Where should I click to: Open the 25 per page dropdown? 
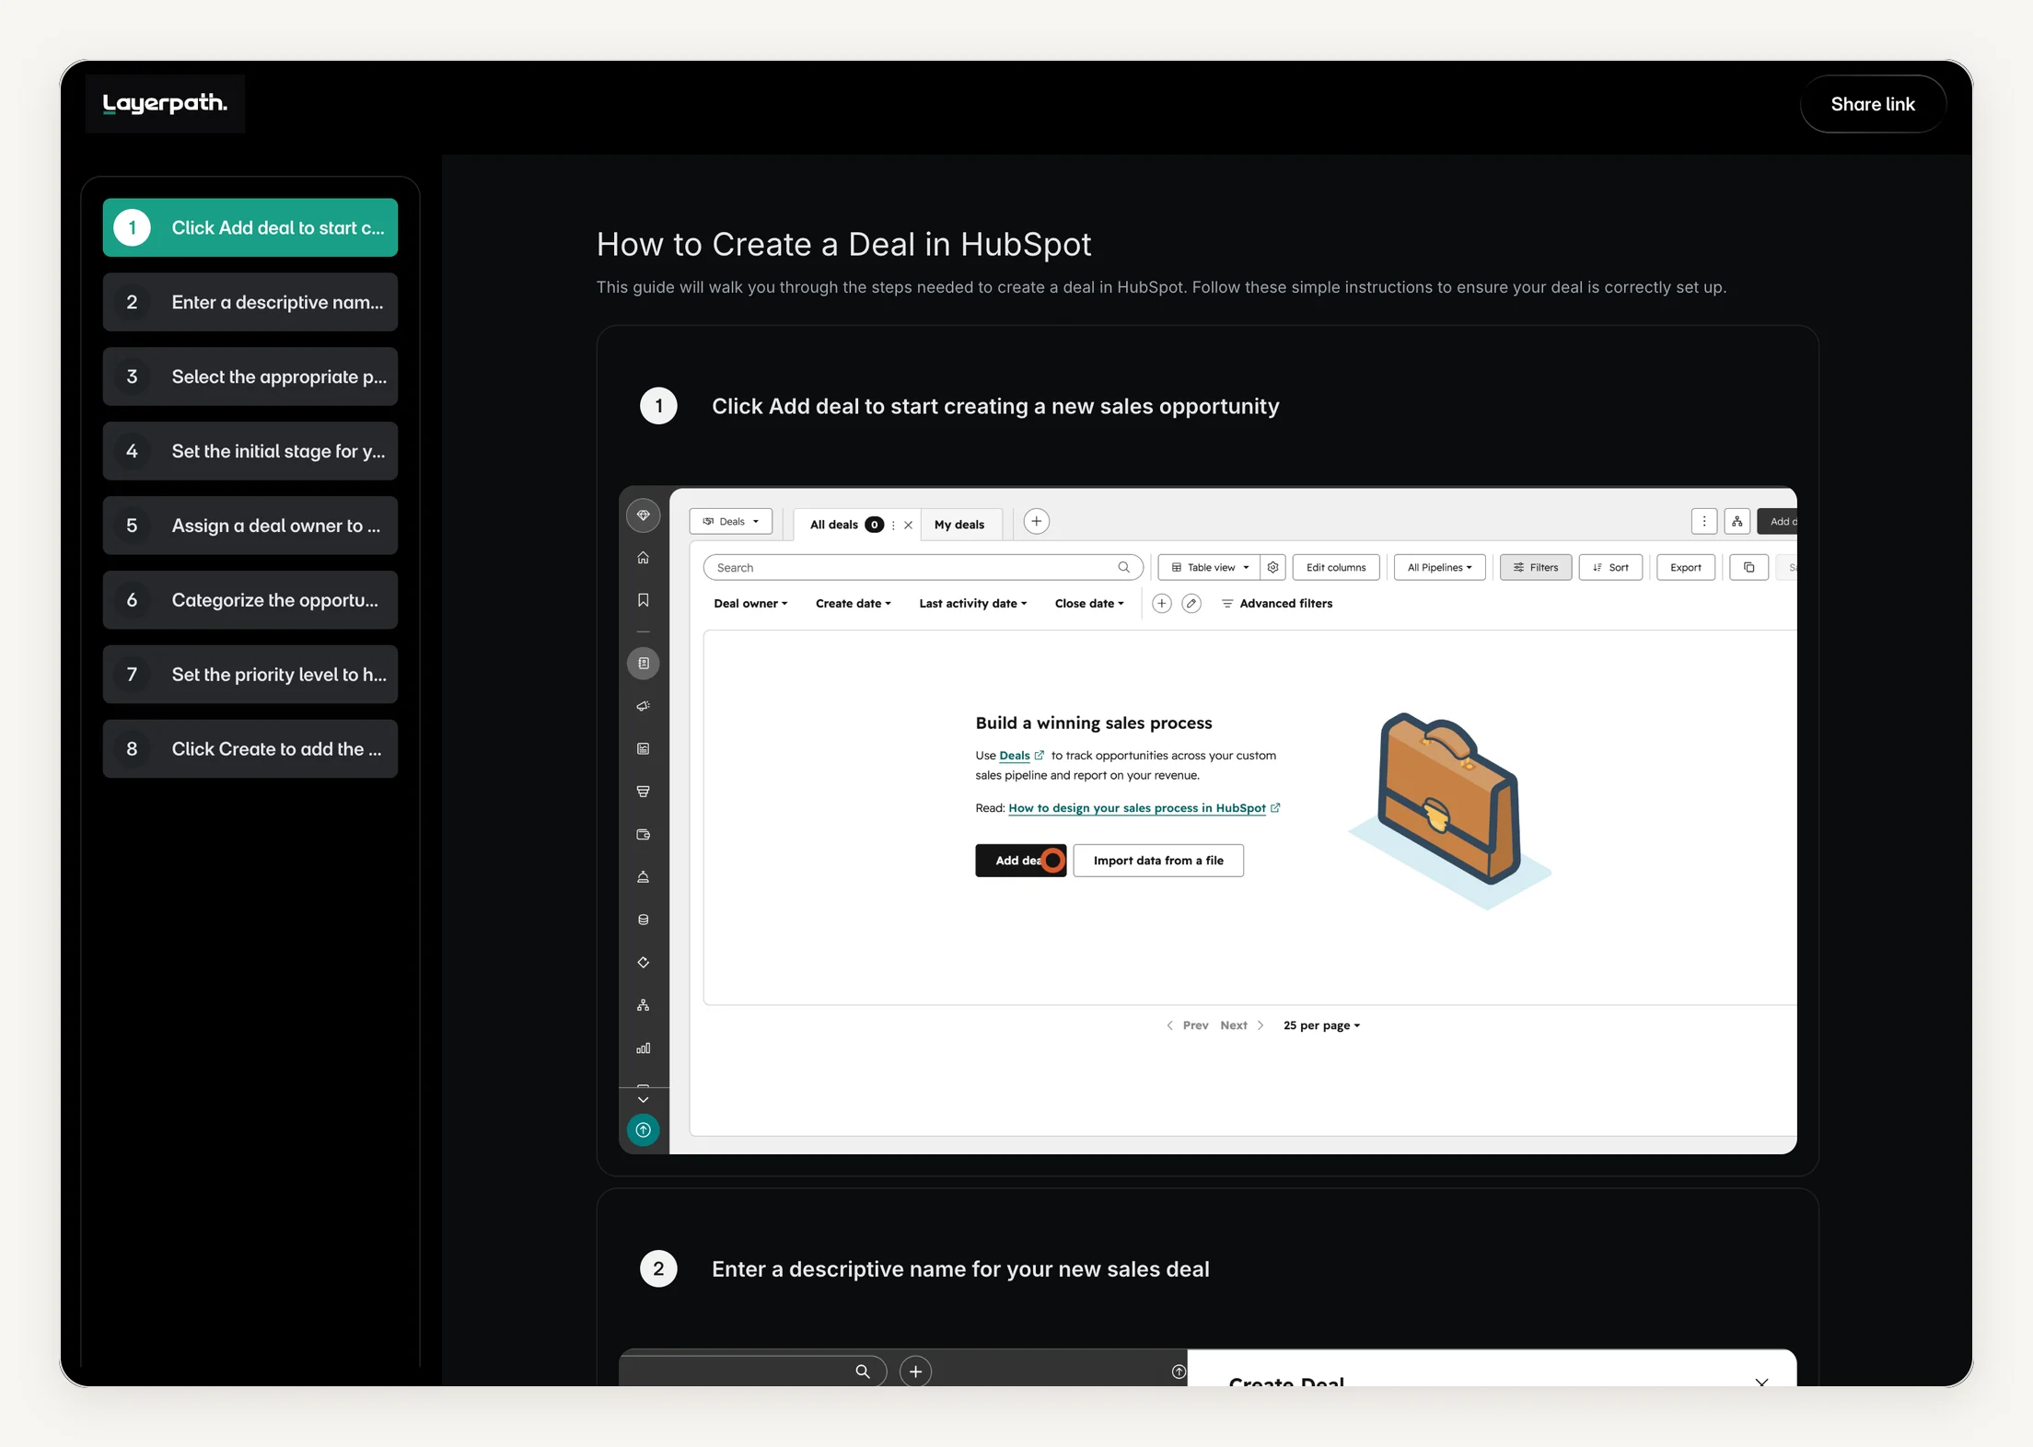(1321, 1024)
